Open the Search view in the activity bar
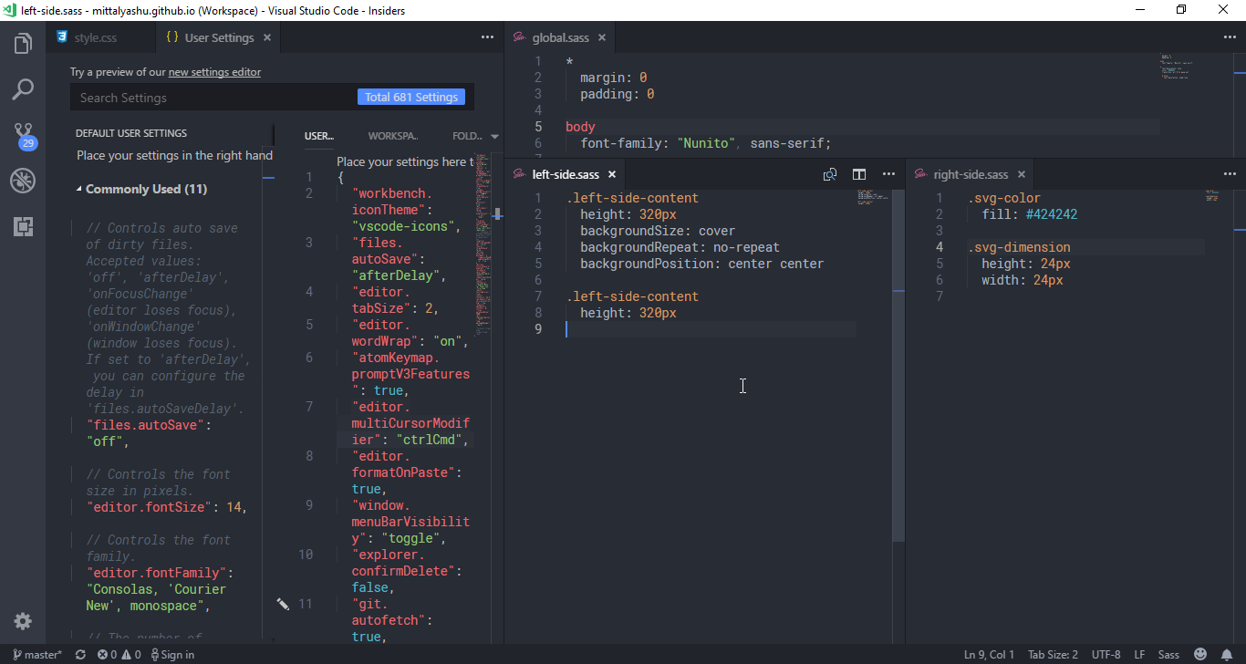Screen dimensions: 1246x664 tap(23, 88)
